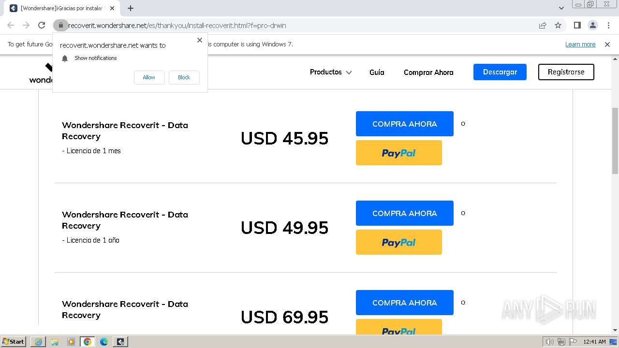Allow notifications from recoverit.wondershare.net
This screenshot has width=619, height=348.
pyautogui.click(x=149, y=77)
